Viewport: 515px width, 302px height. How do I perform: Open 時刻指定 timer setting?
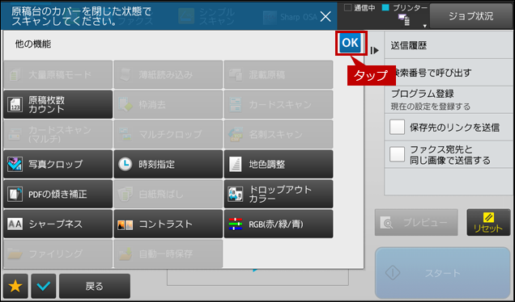tap(168, 164)
